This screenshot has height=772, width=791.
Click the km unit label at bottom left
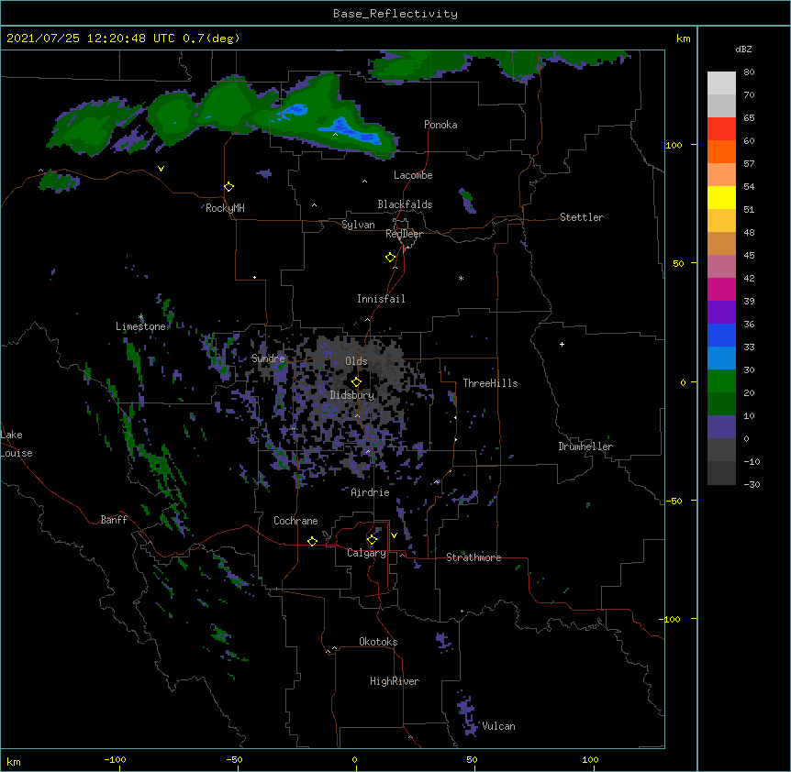point(14,762)
